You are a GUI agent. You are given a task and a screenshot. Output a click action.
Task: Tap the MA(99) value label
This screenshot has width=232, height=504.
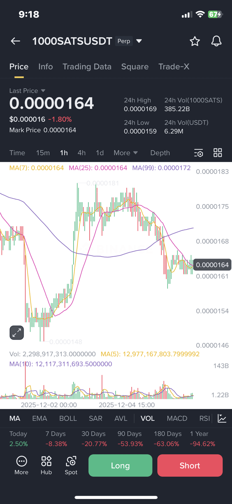pos(161,168)
